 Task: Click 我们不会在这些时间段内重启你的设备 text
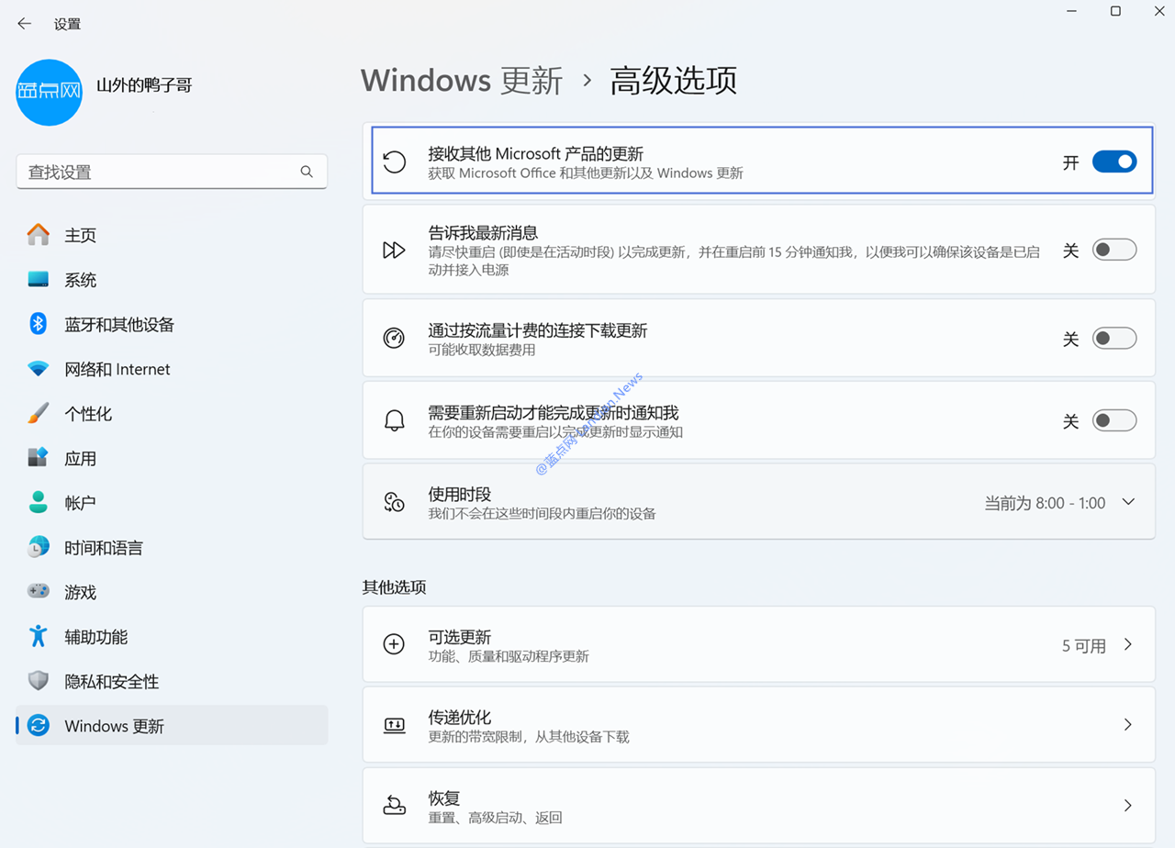coord(543,513)
